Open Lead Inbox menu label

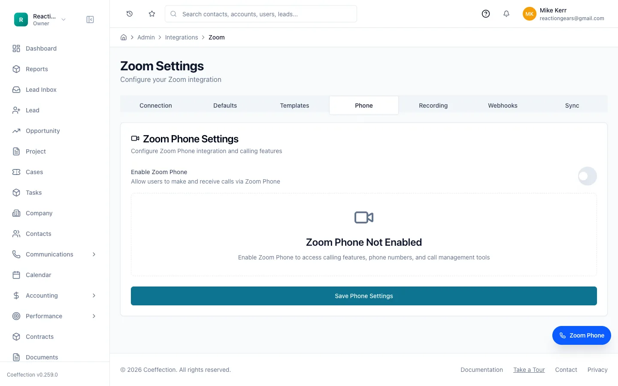click(x=41, y=90)
